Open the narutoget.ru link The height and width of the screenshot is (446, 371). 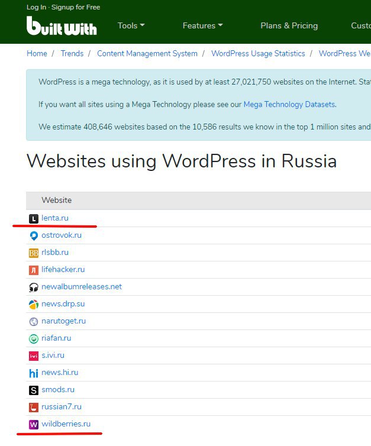[64, 321]
